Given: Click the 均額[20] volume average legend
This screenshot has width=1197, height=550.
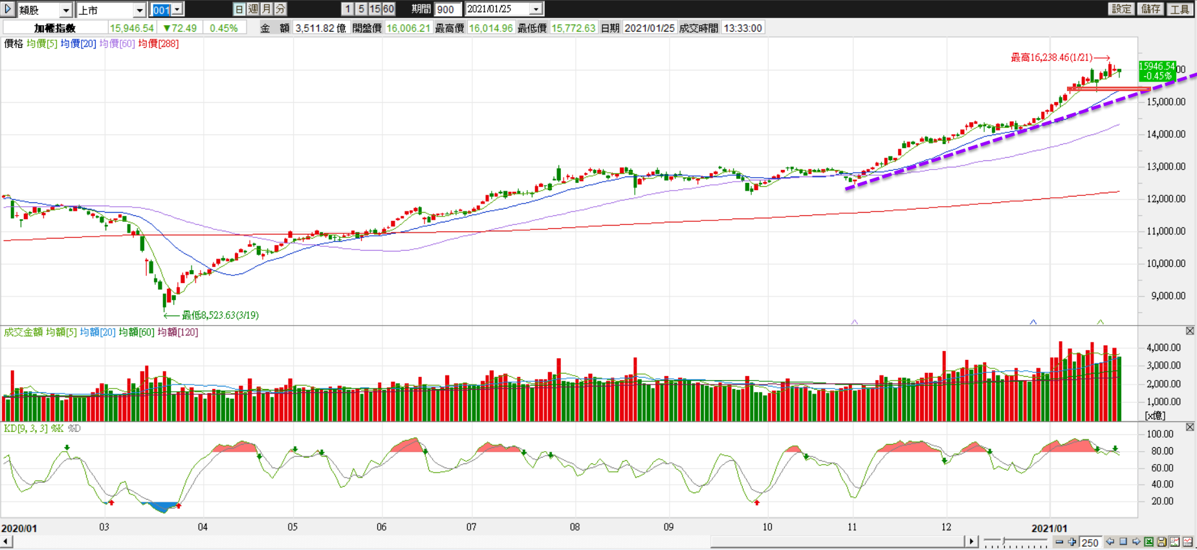Looking at the screenshot, I should click(98, 332).
